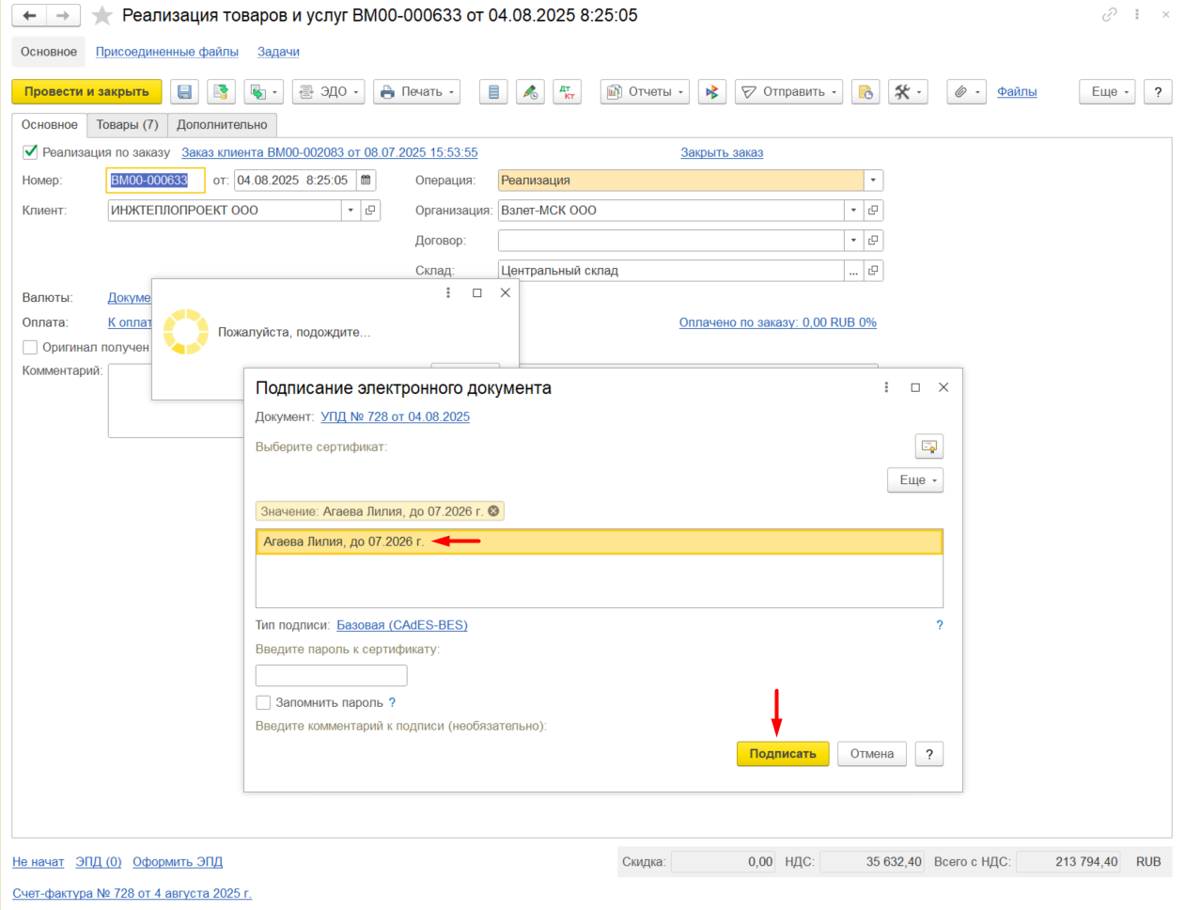Click the link icon in the title bar
Viewport: 1185px width, 910px height.
[1110, 15]
